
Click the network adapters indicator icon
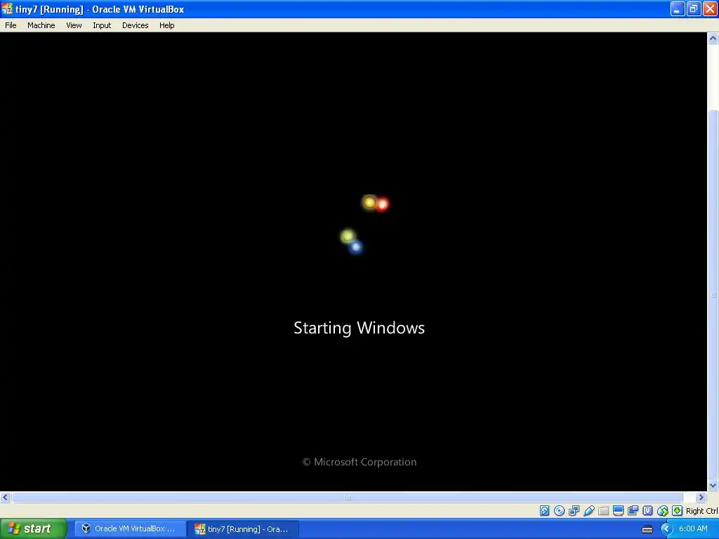click(574, 511)
